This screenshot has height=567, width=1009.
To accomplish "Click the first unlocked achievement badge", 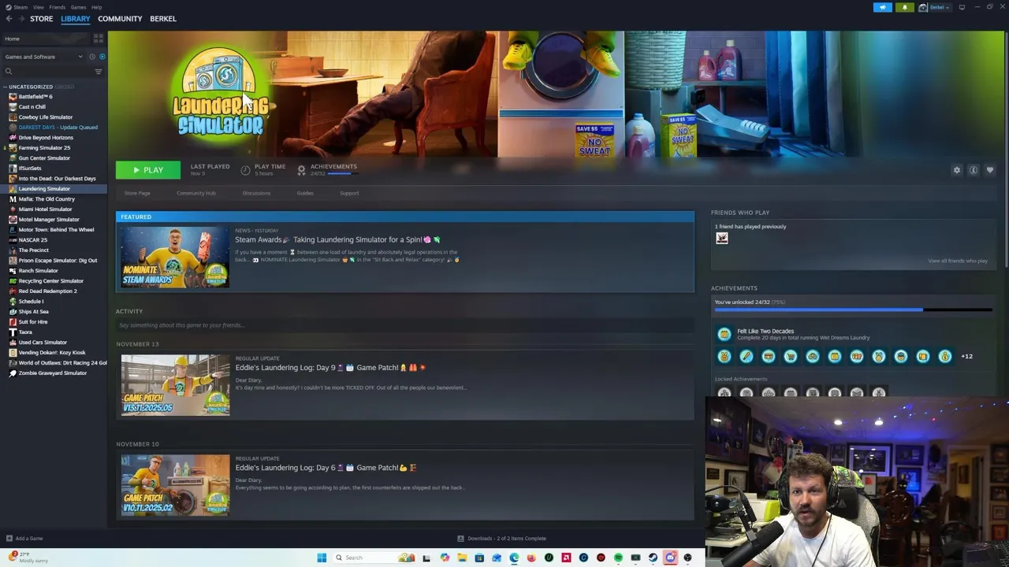I will [x=724, y=357].
